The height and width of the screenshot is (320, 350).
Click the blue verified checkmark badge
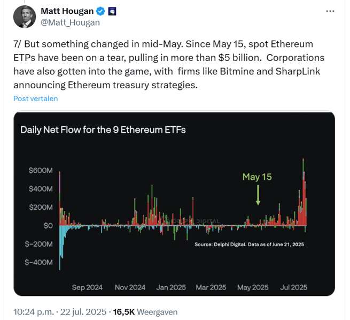100,11
